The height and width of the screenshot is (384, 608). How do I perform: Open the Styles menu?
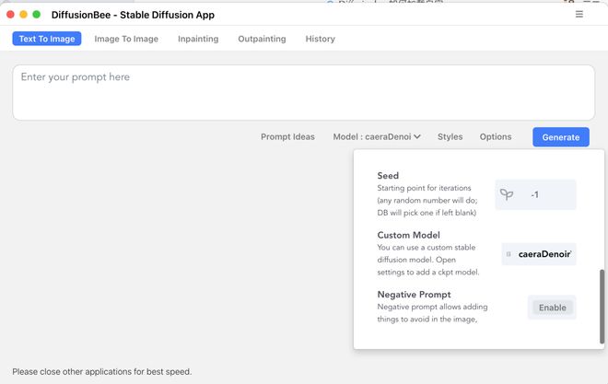(450, 137)
